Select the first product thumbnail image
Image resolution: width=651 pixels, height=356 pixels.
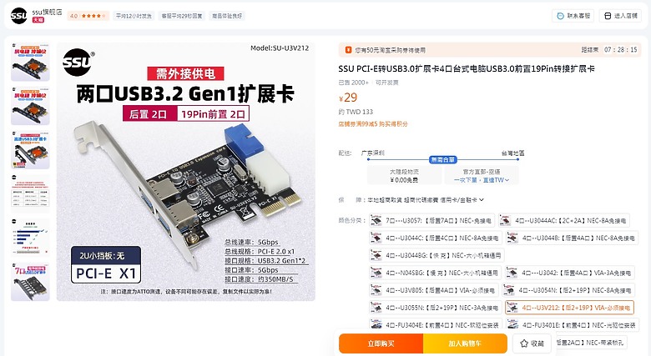30,62
